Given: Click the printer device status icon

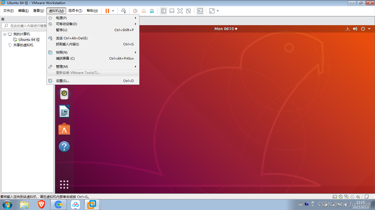Looking at the screenshot, I should pyautogui.click(x=352, y=197).
